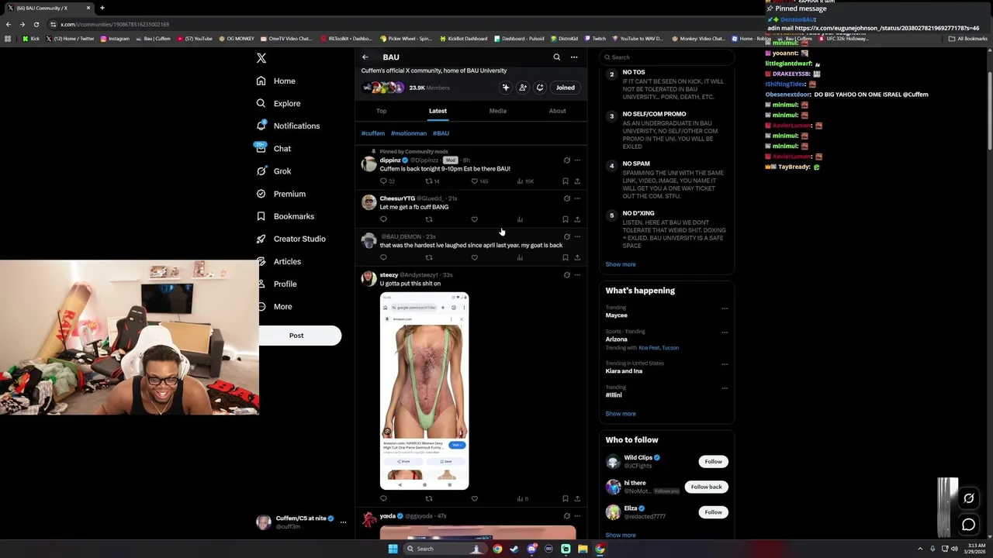
Task: Open Windows Start menu
Action: tap(393, 549)
